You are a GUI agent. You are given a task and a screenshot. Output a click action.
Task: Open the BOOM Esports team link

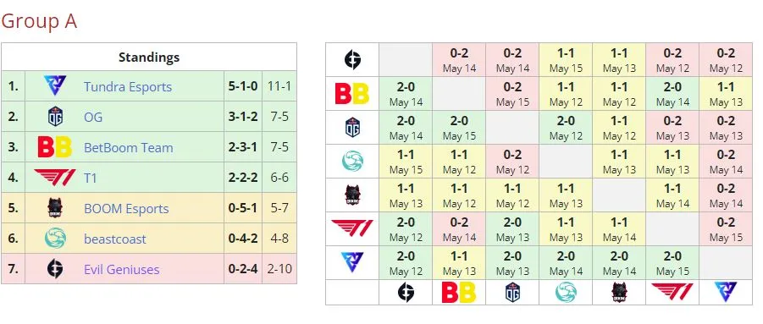pos(126,208)
